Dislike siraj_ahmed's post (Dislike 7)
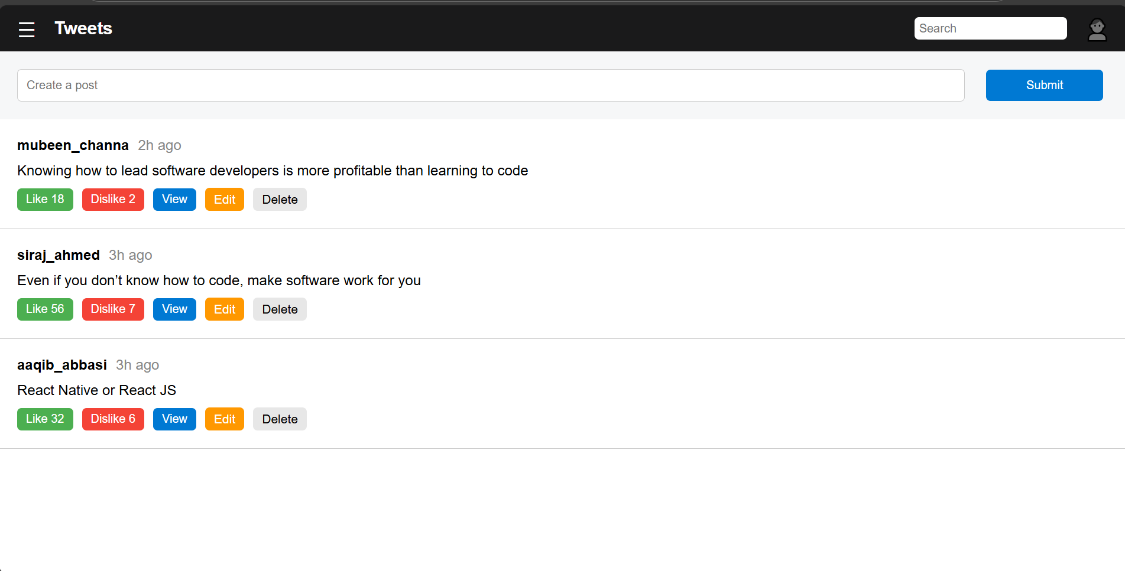1125x571 pixels. click(113, 309)
